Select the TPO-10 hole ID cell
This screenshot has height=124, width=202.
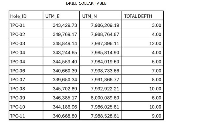pyautogui.click(x=17, y=107)
